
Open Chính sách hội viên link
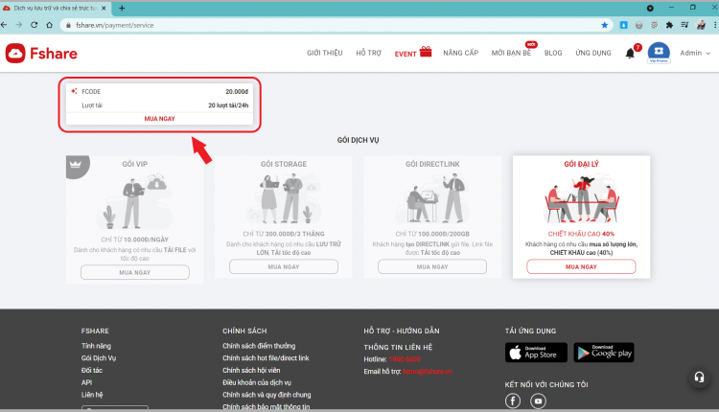coord(251,370)
